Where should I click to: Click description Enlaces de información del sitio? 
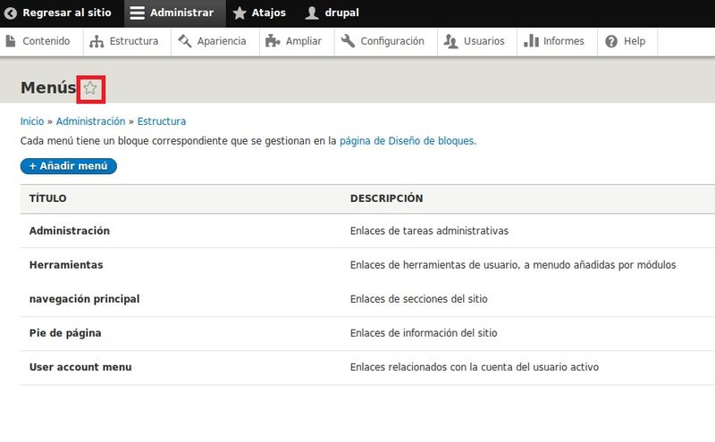click(x=424, y=333)
